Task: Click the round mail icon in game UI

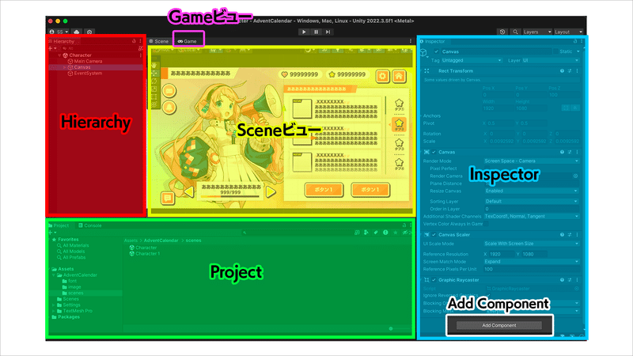Action: 169,91
